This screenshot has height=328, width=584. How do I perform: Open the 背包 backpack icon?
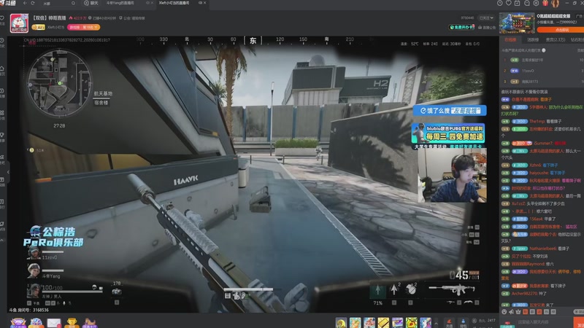(463, 323)
